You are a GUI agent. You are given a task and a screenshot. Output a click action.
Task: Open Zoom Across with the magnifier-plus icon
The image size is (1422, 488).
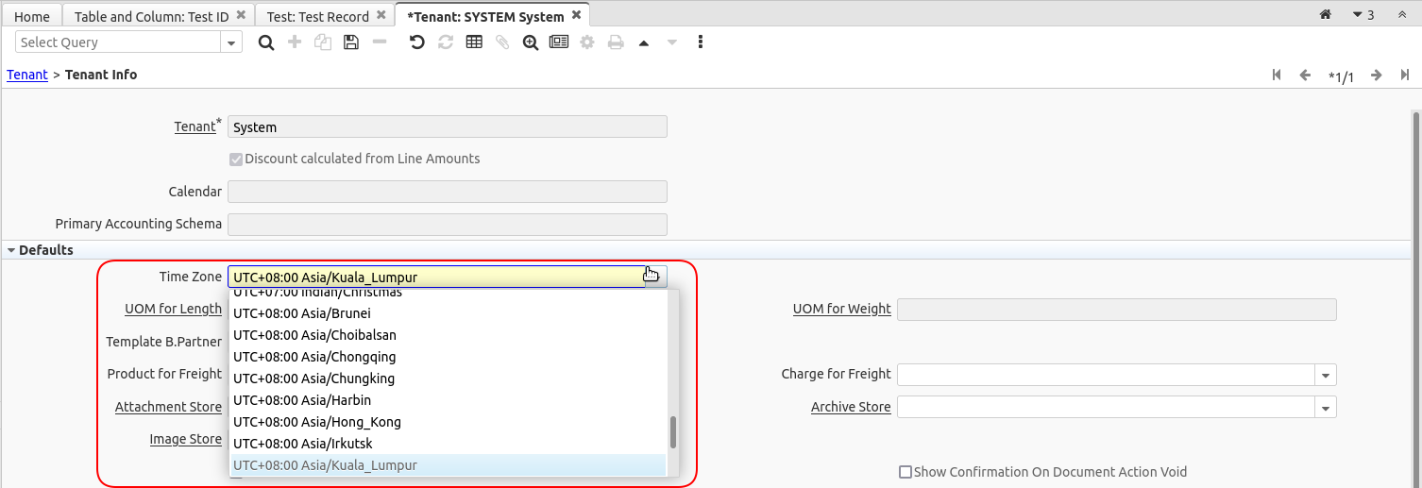(531, 42)
